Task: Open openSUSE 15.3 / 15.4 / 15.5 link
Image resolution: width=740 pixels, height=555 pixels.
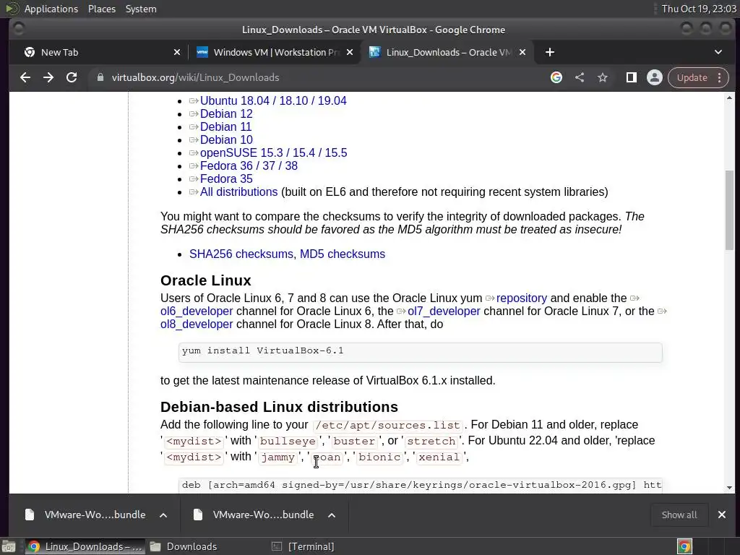Action: pos(274,153)
